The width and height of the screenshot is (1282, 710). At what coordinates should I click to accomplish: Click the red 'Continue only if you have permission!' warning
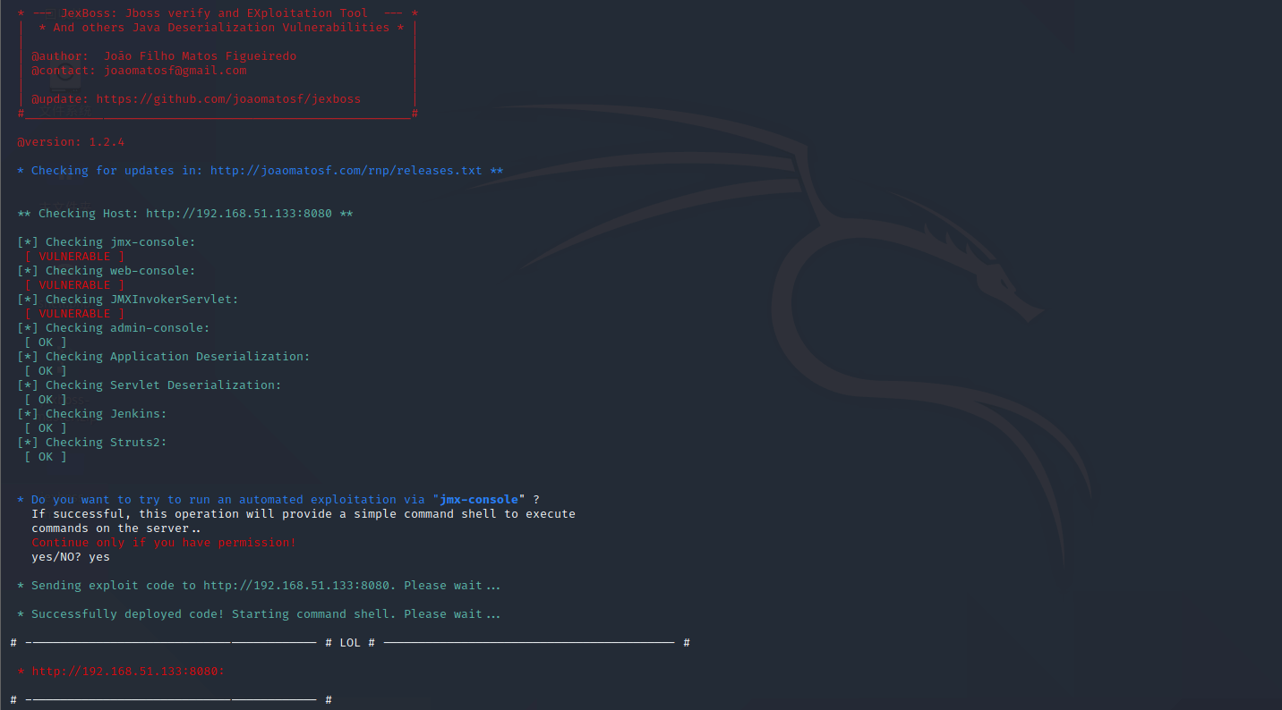click(x=164, y=543)
